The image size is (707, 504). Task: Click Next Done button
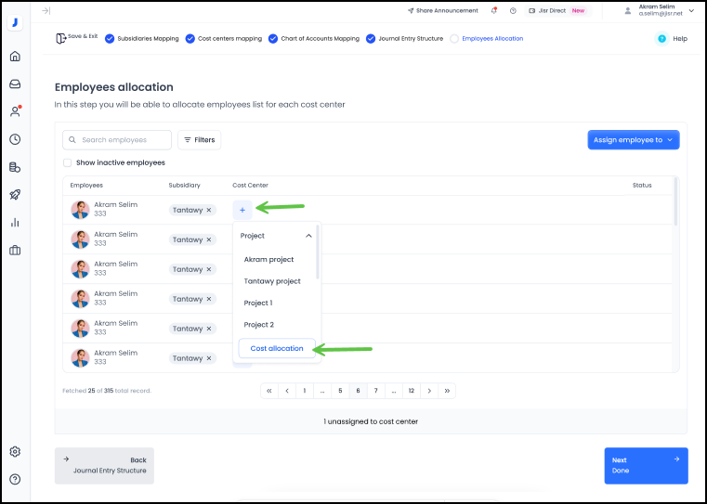point(646,465)
